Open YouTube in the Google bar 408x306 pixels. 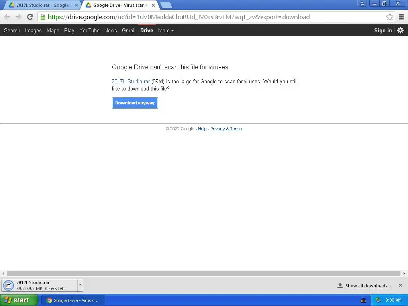[x=90, y=30]
